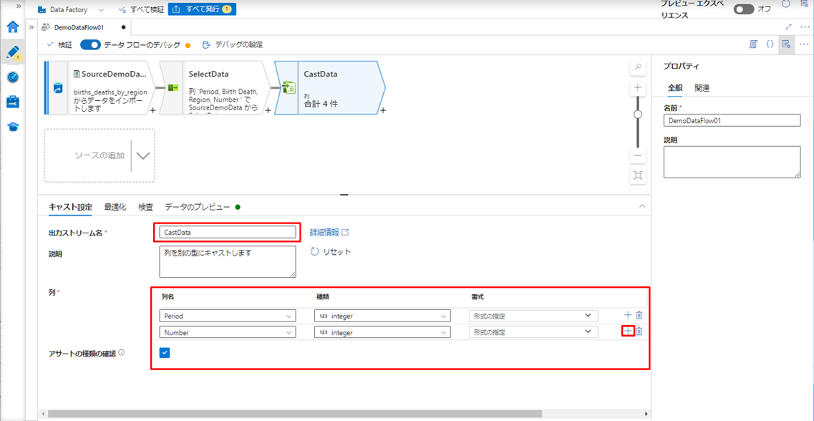Open the type dropdown for Number row
Viewport: 814px width, 421px height.
(x=443, y=332)
